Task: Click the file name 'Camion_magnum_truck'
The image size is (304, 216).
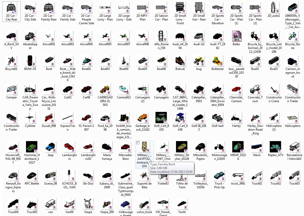Action: point(292,73)
